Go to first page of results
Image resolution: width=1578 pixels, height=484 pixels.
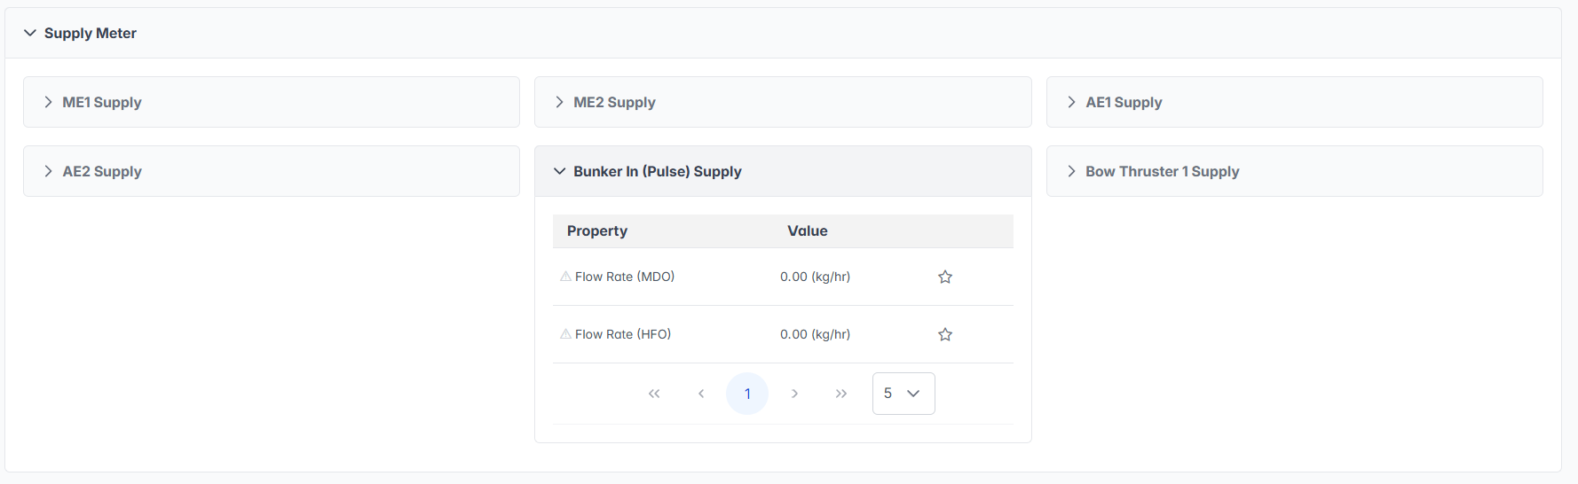tap(654, 394)
